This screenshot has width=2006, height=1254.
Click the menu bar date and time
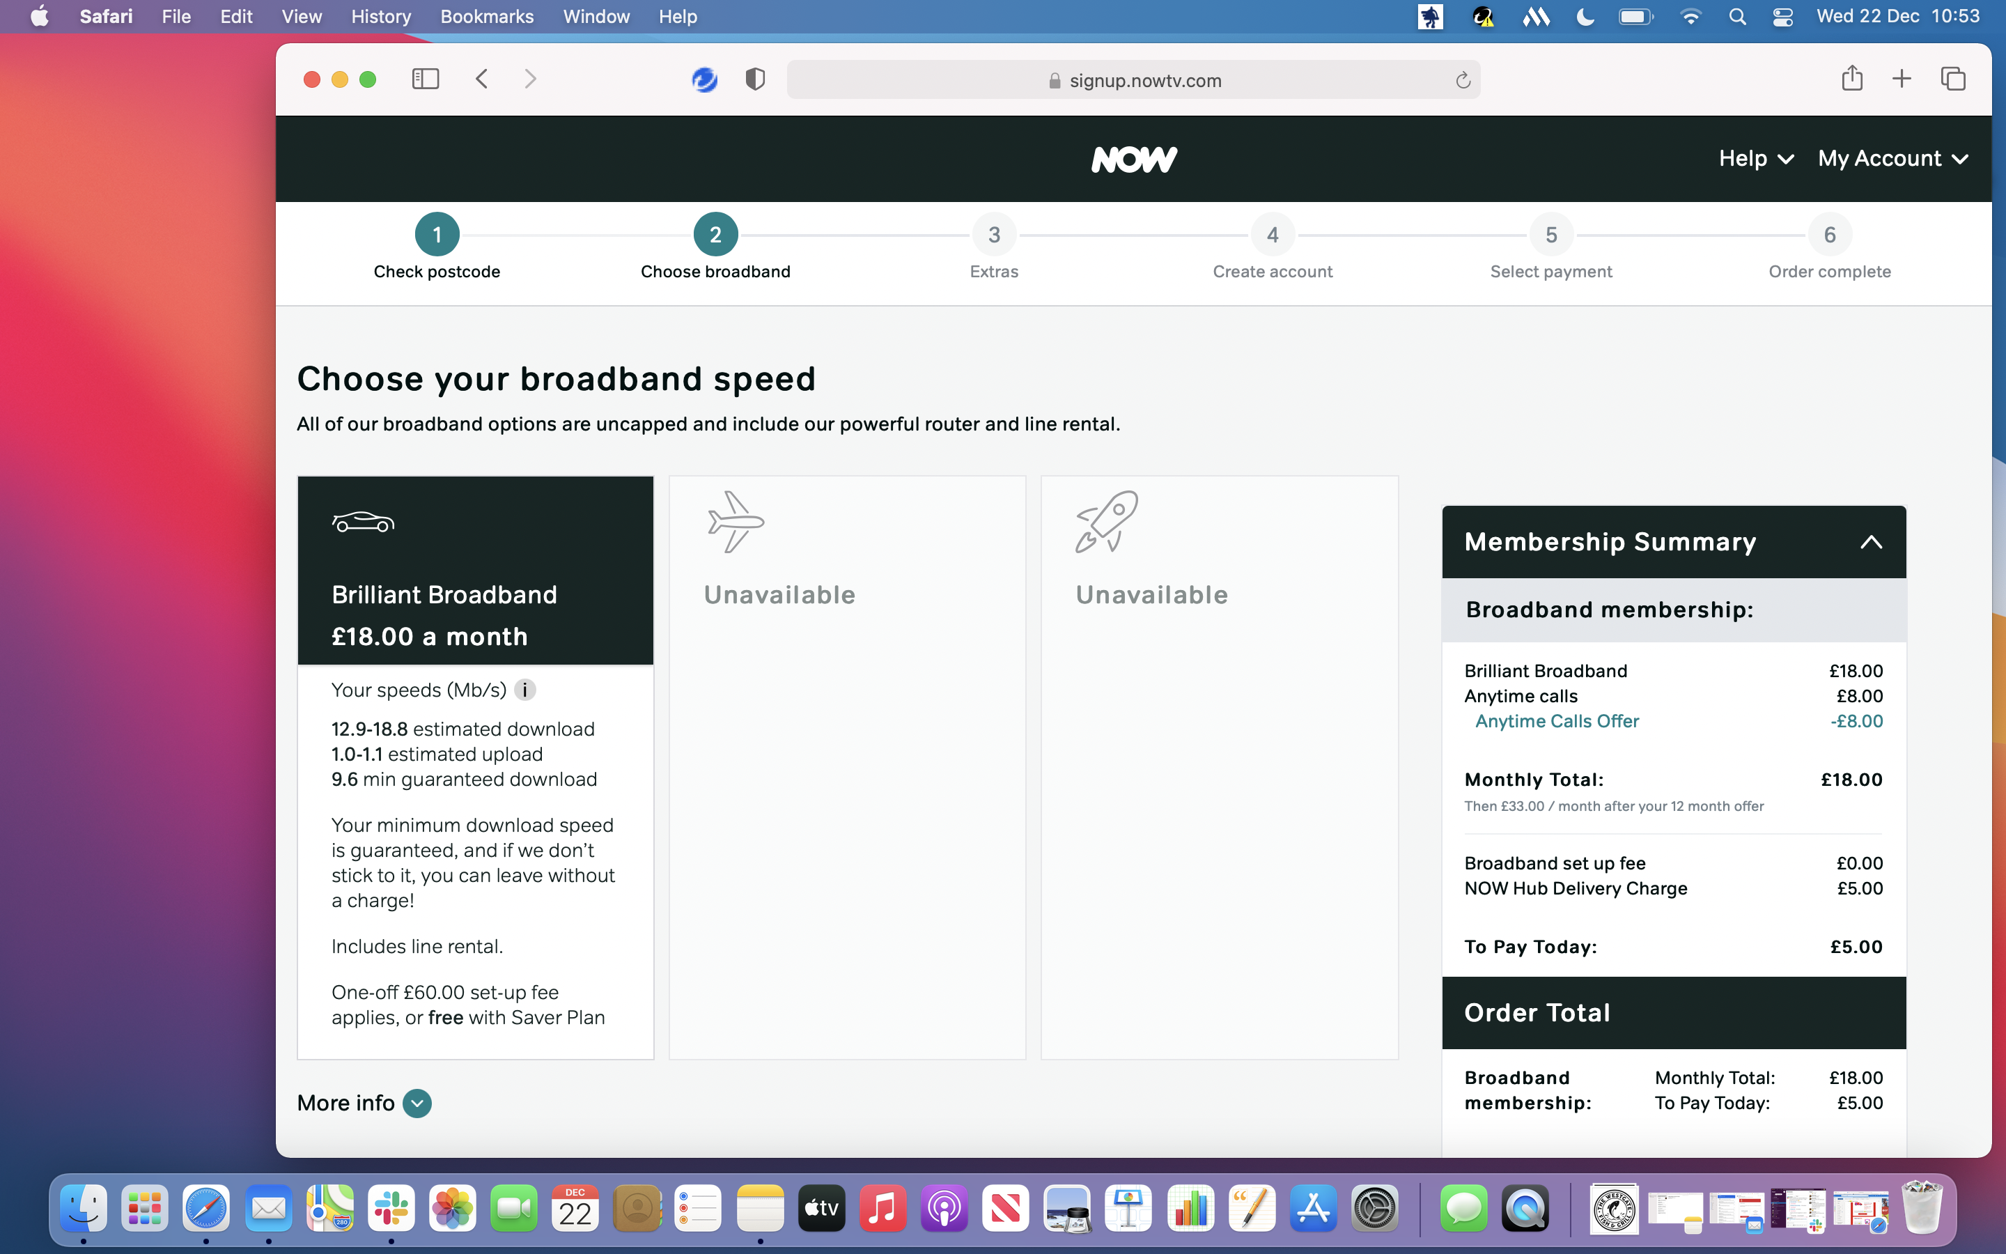1897,17
